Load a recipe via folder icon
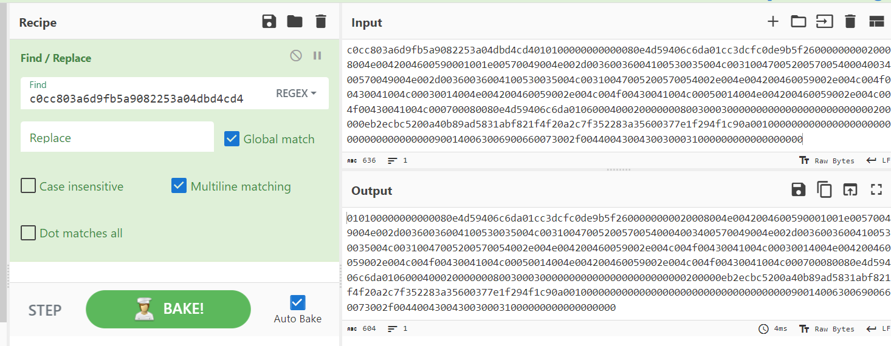Viewport: 891px width, 346px height. [x=295, y=22]
